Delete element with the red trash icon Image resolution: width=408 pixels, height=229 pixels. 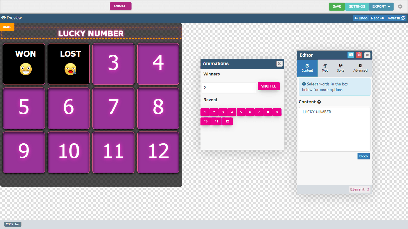click(x=359, y=55)
